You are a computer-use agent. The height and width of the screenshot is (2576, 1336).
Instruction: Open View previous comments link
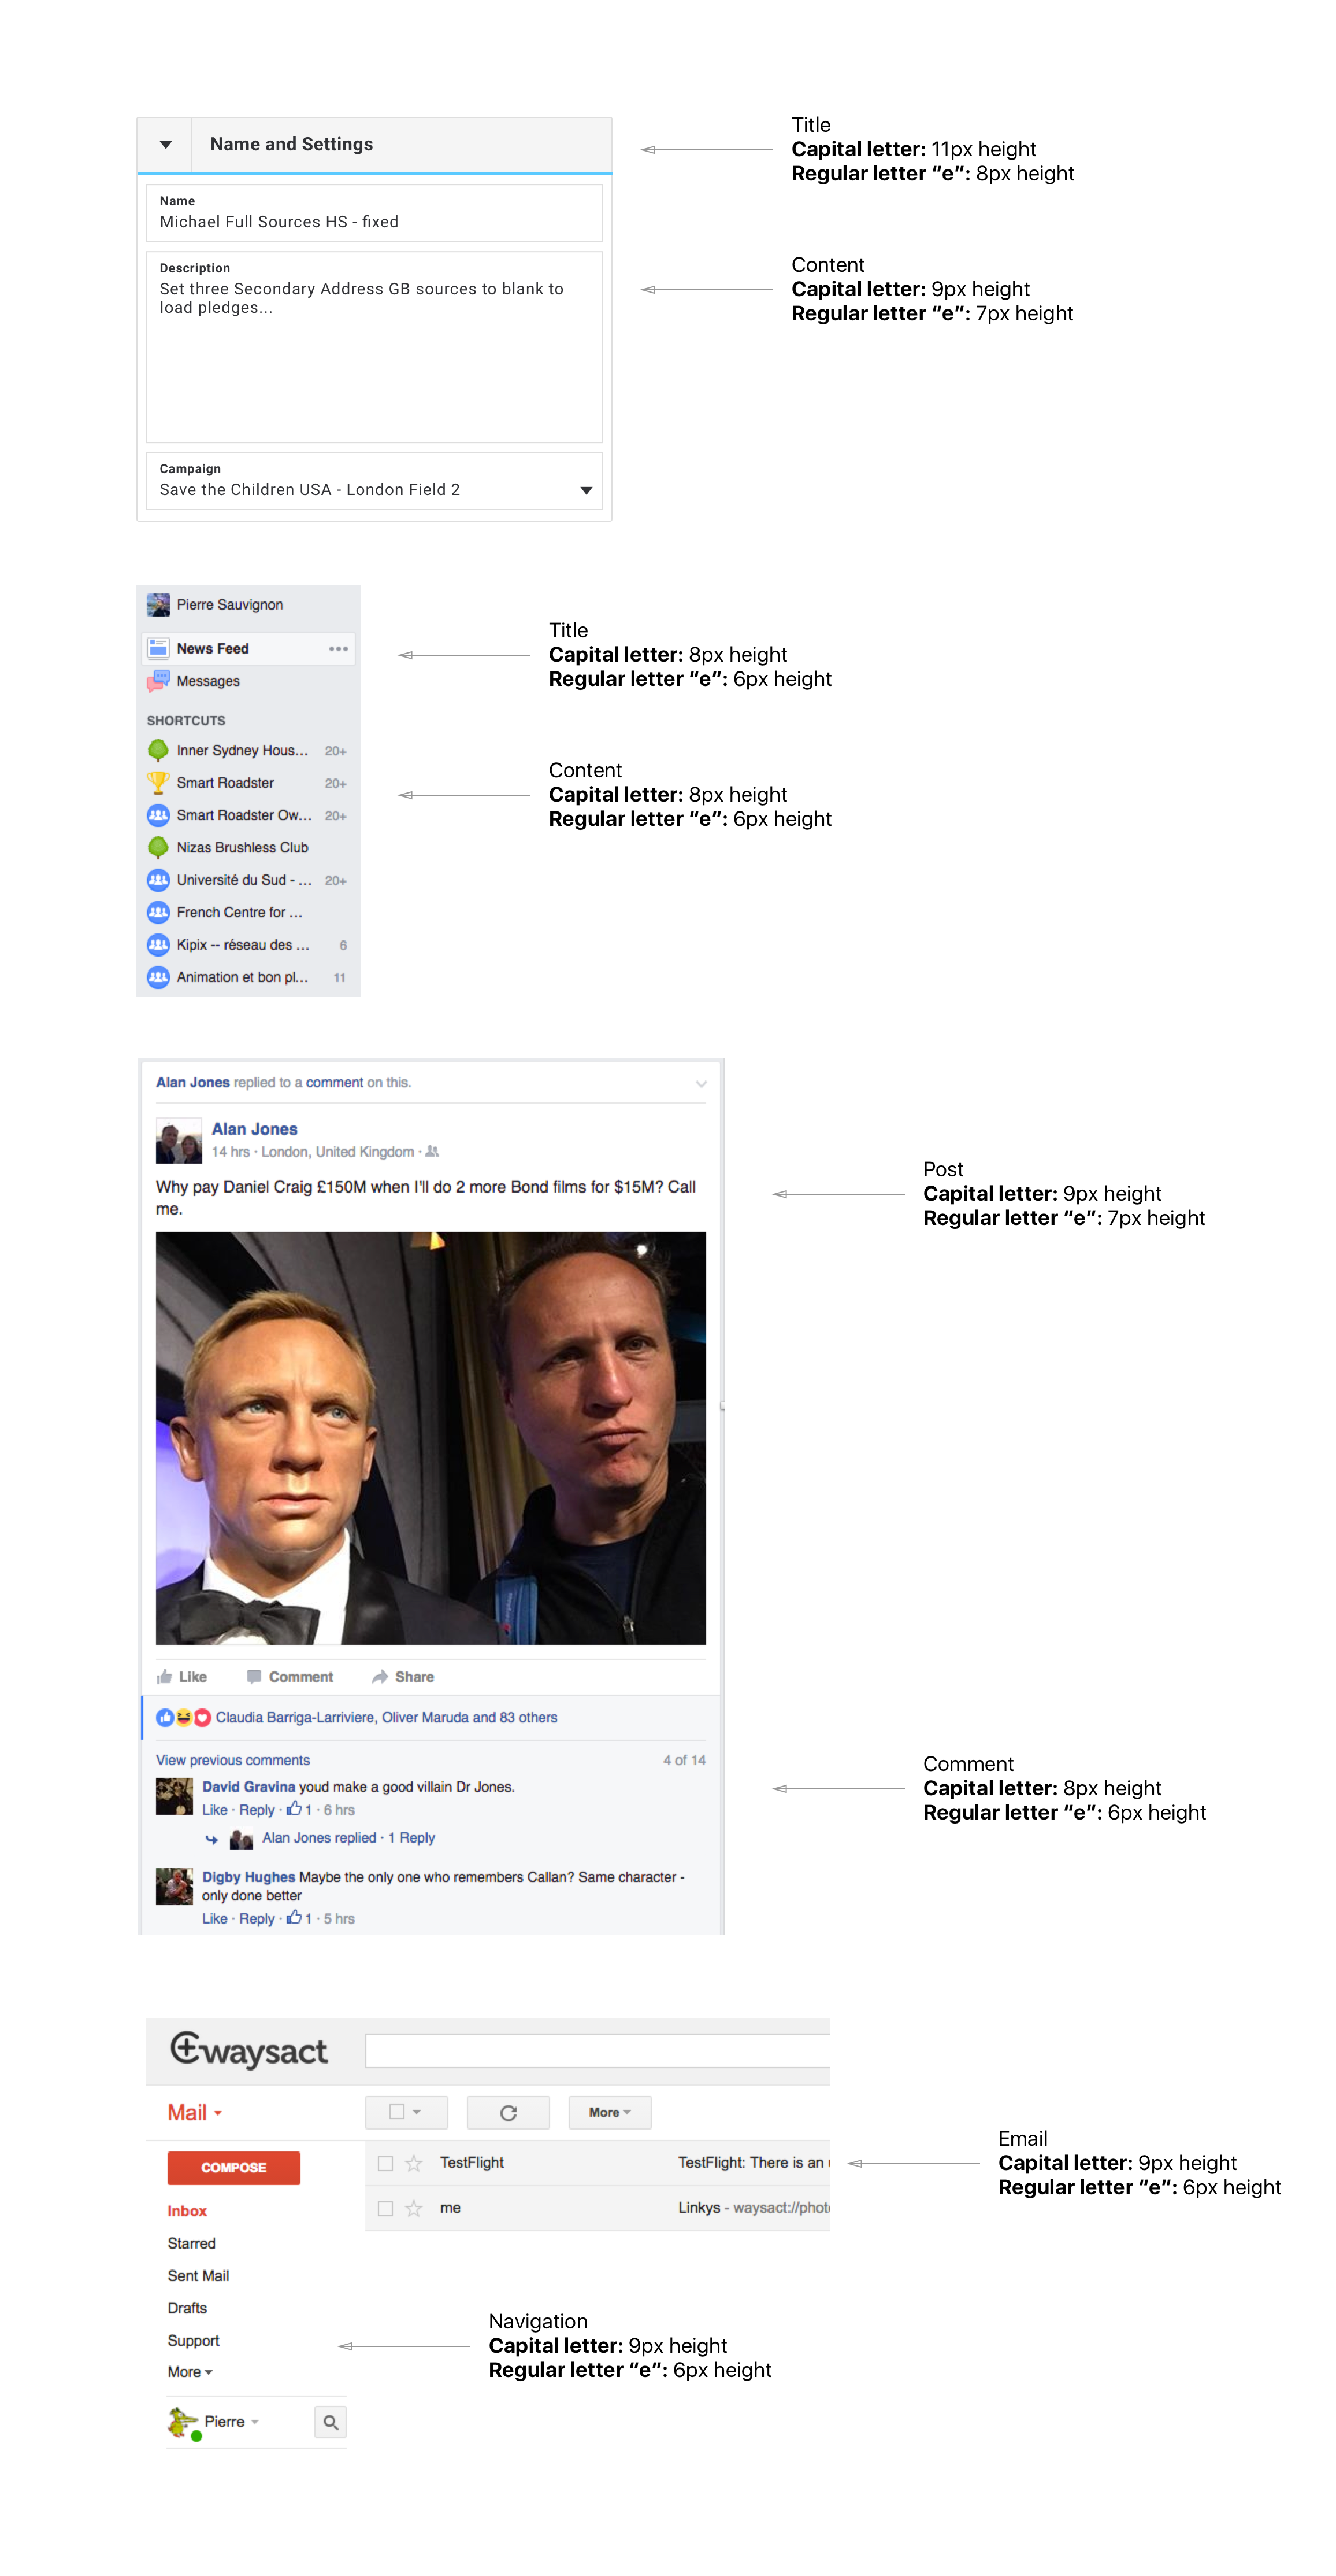[233, 1761]
